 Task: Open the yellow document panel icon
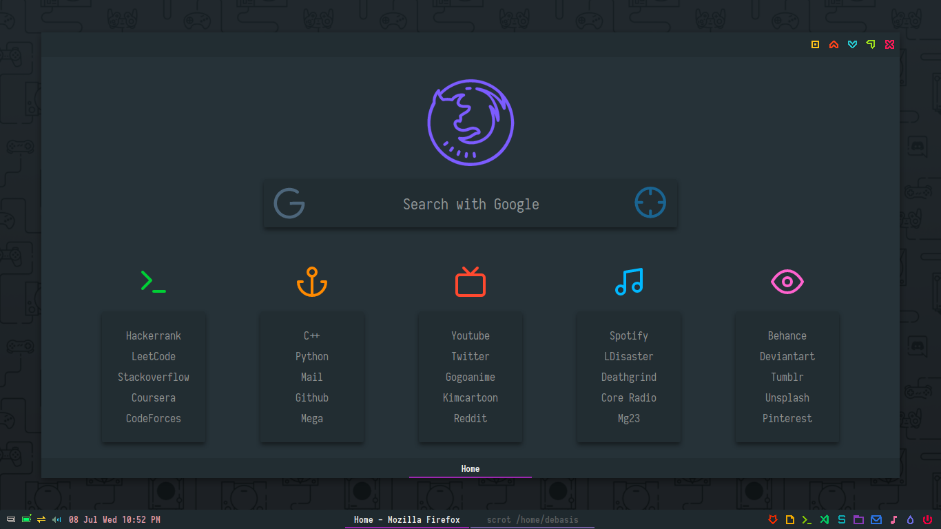point(790,519)
